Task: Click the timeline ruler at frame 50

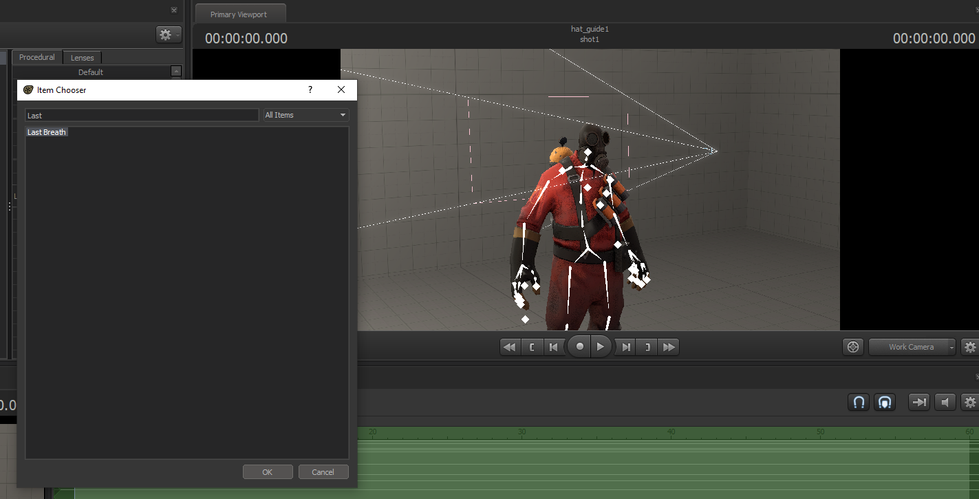Action: point(821,432)
